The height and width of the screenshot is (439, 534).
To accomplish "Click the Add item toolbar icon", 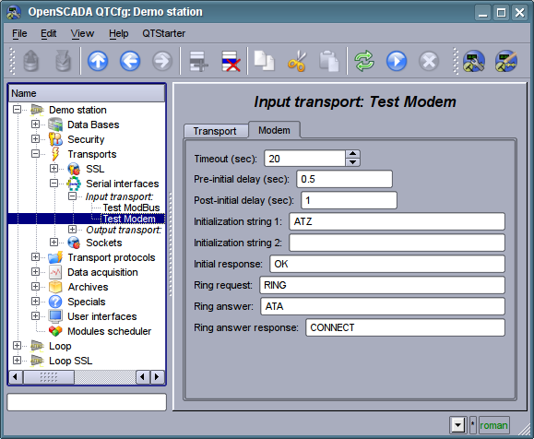I will [x=198, y=61].
